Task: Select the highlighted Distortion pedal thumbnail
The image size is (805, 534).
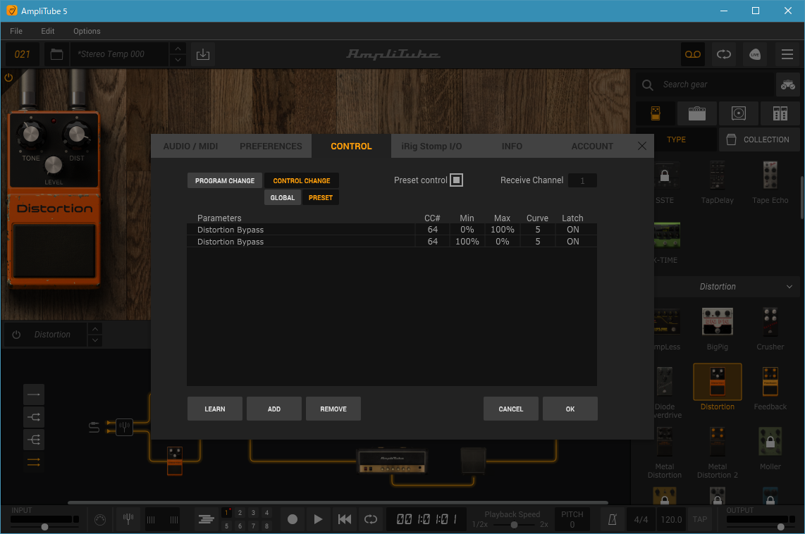Action: point(717,382)
